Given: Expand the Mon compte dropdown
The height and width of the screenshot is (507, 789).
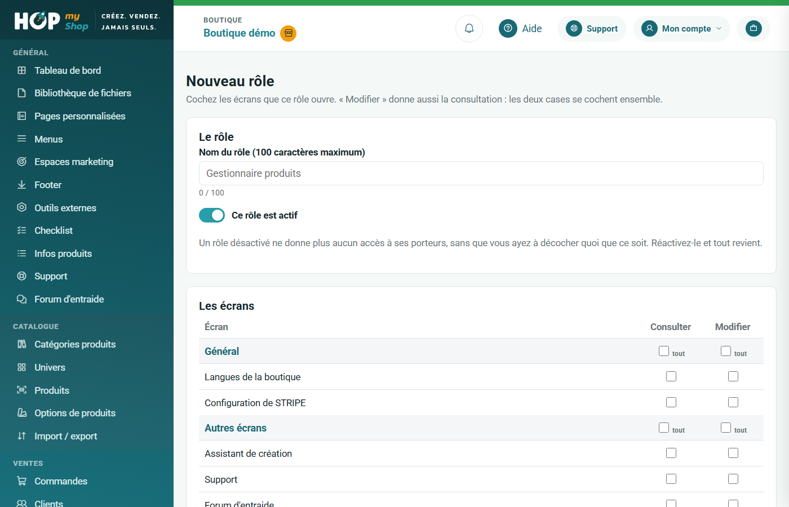Looking at the screenshot, I should 681,28.
